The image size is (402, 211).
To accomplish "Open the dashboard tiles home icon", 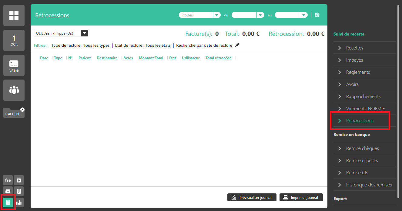I will [14, 15].
